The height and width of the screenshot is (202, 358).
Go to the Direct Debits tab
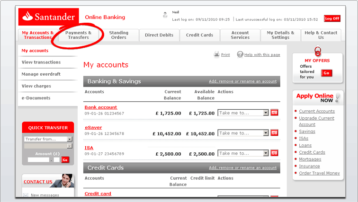pyautogui.click(x=159, y=35)
